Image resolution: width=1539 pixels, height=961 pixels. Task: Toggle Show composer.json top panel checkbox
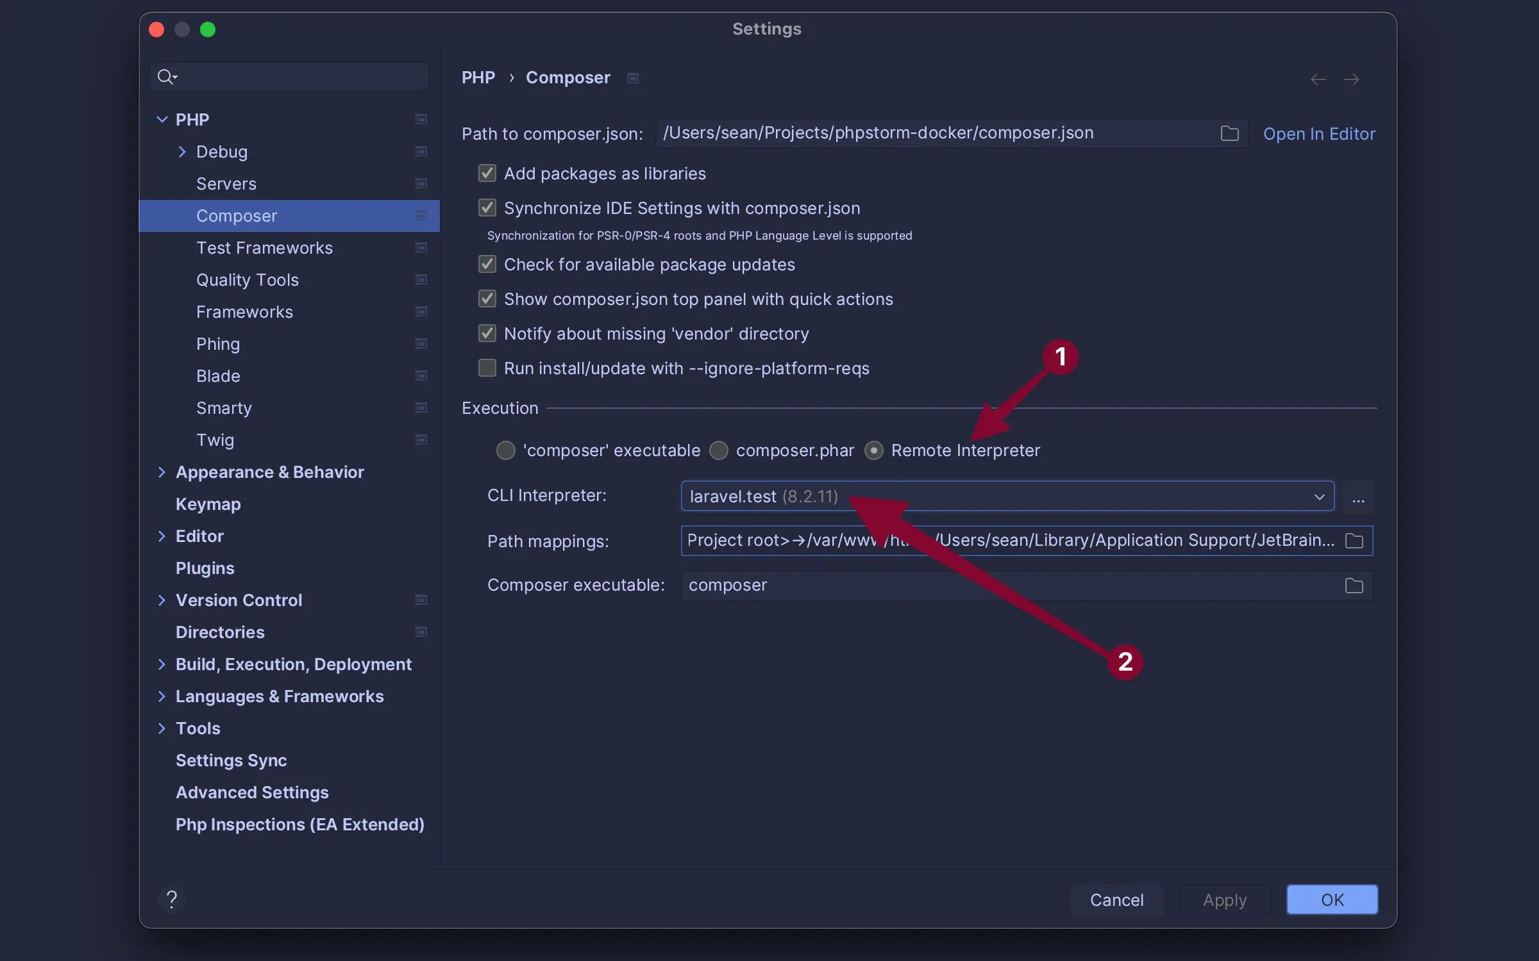click(x=487, y=299)
